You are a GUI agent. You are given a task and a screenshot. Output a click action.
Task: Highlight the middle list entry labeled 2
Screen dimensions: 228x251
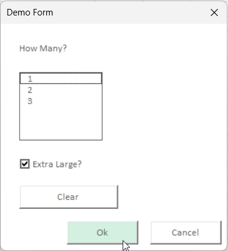(x=61, y=90)
